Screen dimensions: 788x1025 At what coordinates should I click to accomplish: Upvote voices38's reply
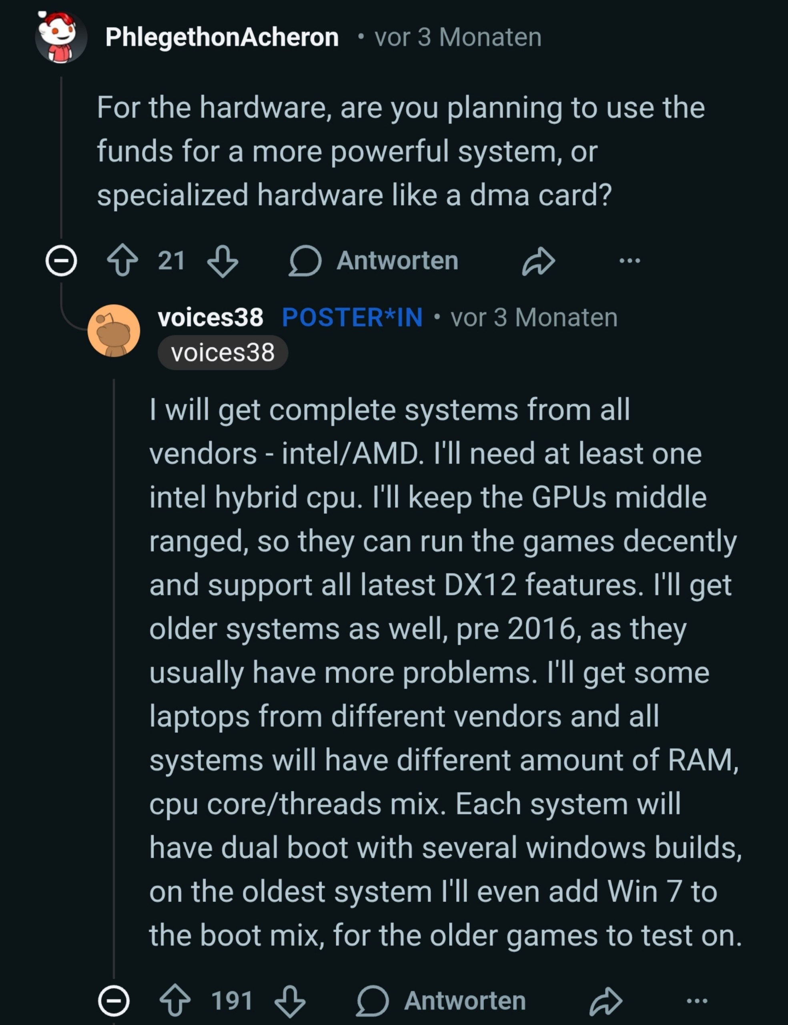click(x=175, y=1001)
